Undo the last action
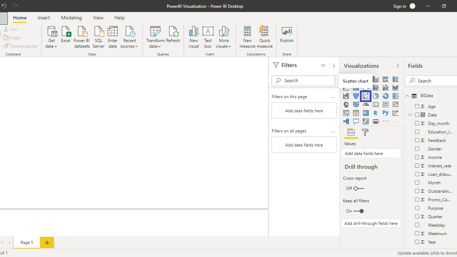Viewport: 457px width, 257px height. point(4,6)
